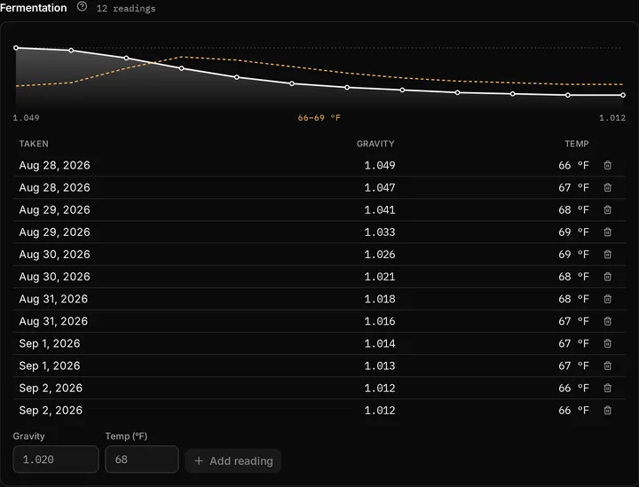The height and width of the screenshot is (487, 639).
Task: Select the 1.021 gravity cell
Action: (x=380, y=277)
